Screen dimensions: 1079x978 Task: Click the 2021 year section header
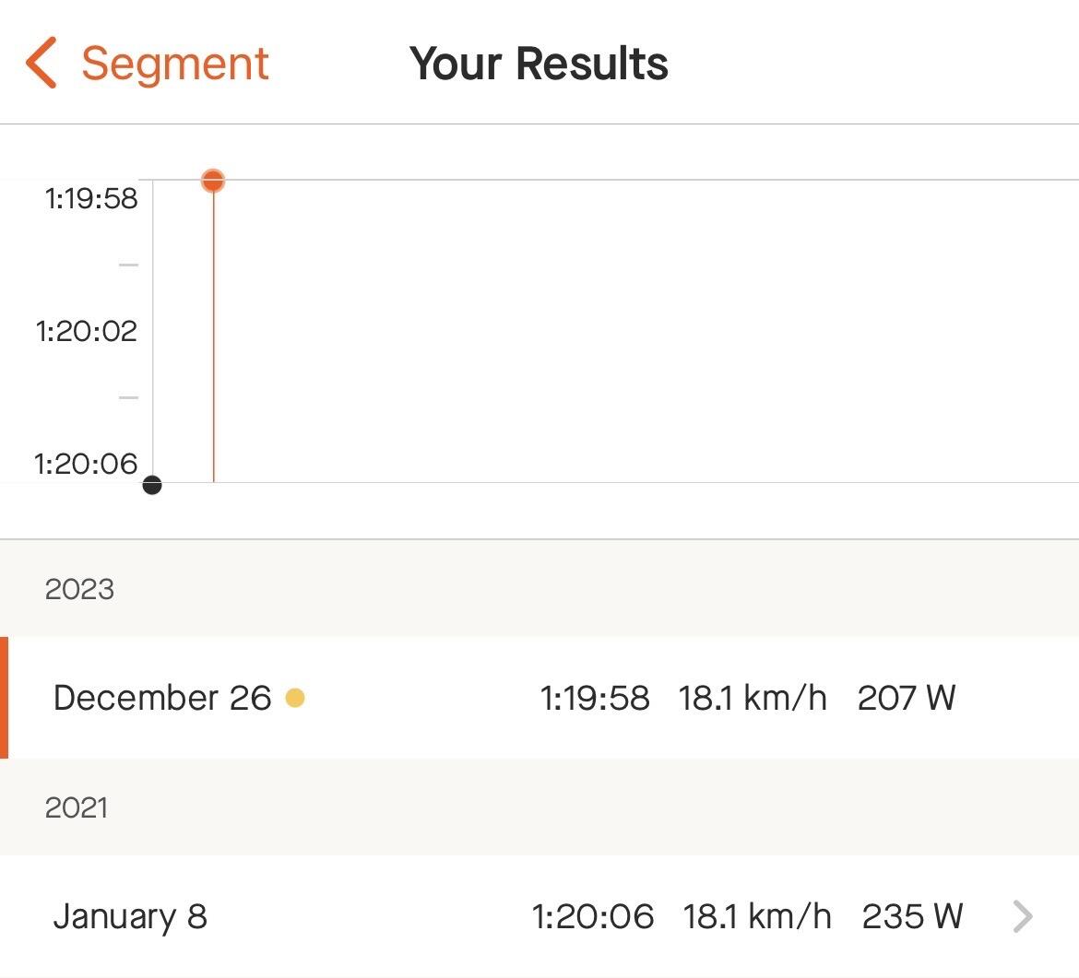[77, 807]
